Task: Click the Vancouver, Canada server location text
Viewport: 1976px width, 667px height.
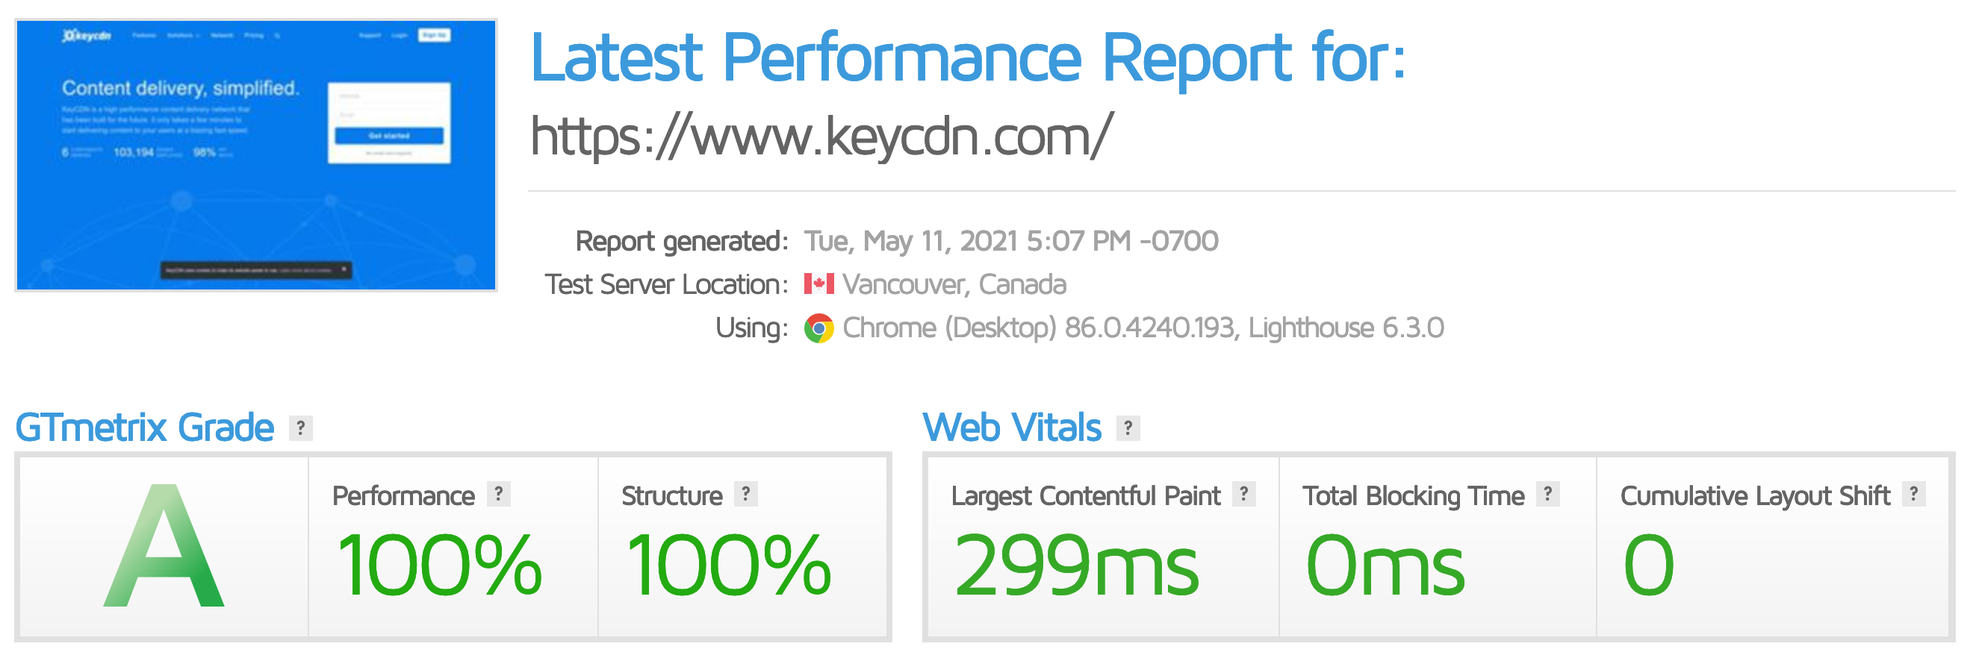Action: tap(954, 284)
